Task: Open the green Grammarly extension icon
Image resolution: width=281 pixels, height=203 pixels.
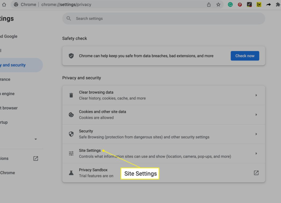Action: [230, 4]
